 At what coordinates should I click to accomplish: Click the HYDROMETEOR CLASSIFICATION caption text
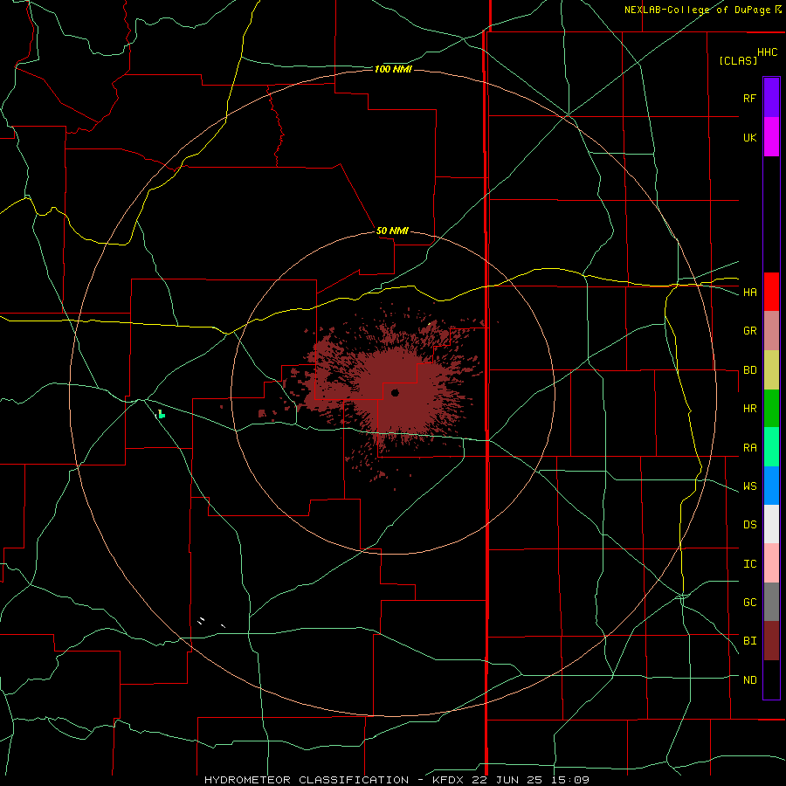click(x=307, y=780)
